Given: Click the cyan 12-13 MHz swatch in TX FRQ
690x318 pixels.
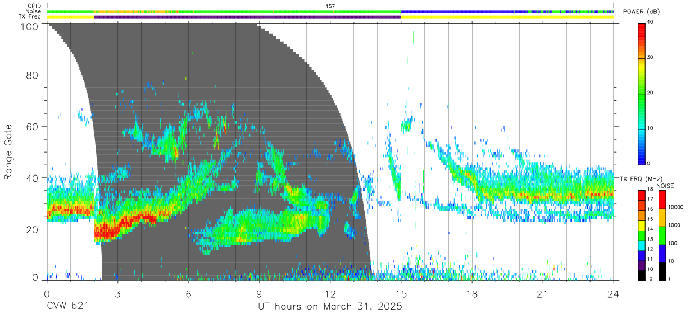Looking at the screenshot, I should coord(642,245).
